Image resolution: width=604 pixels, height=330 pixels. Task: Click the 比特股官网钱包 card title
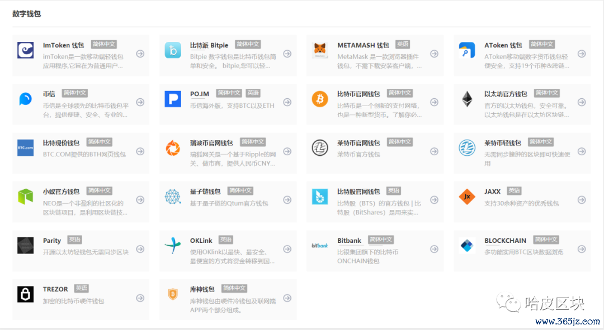(x=358, y=192)
